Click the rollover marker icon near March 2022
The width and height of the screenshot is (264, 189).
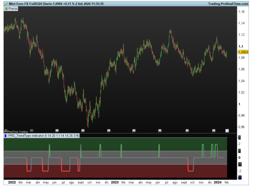pos(32,130)
